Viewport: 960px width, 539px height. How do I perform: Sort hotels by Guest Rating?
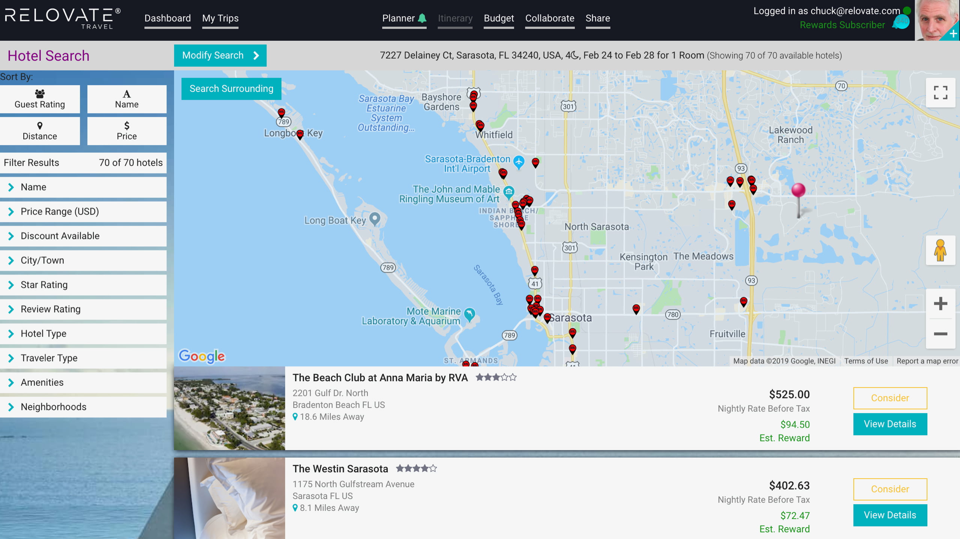pos(40,99)
